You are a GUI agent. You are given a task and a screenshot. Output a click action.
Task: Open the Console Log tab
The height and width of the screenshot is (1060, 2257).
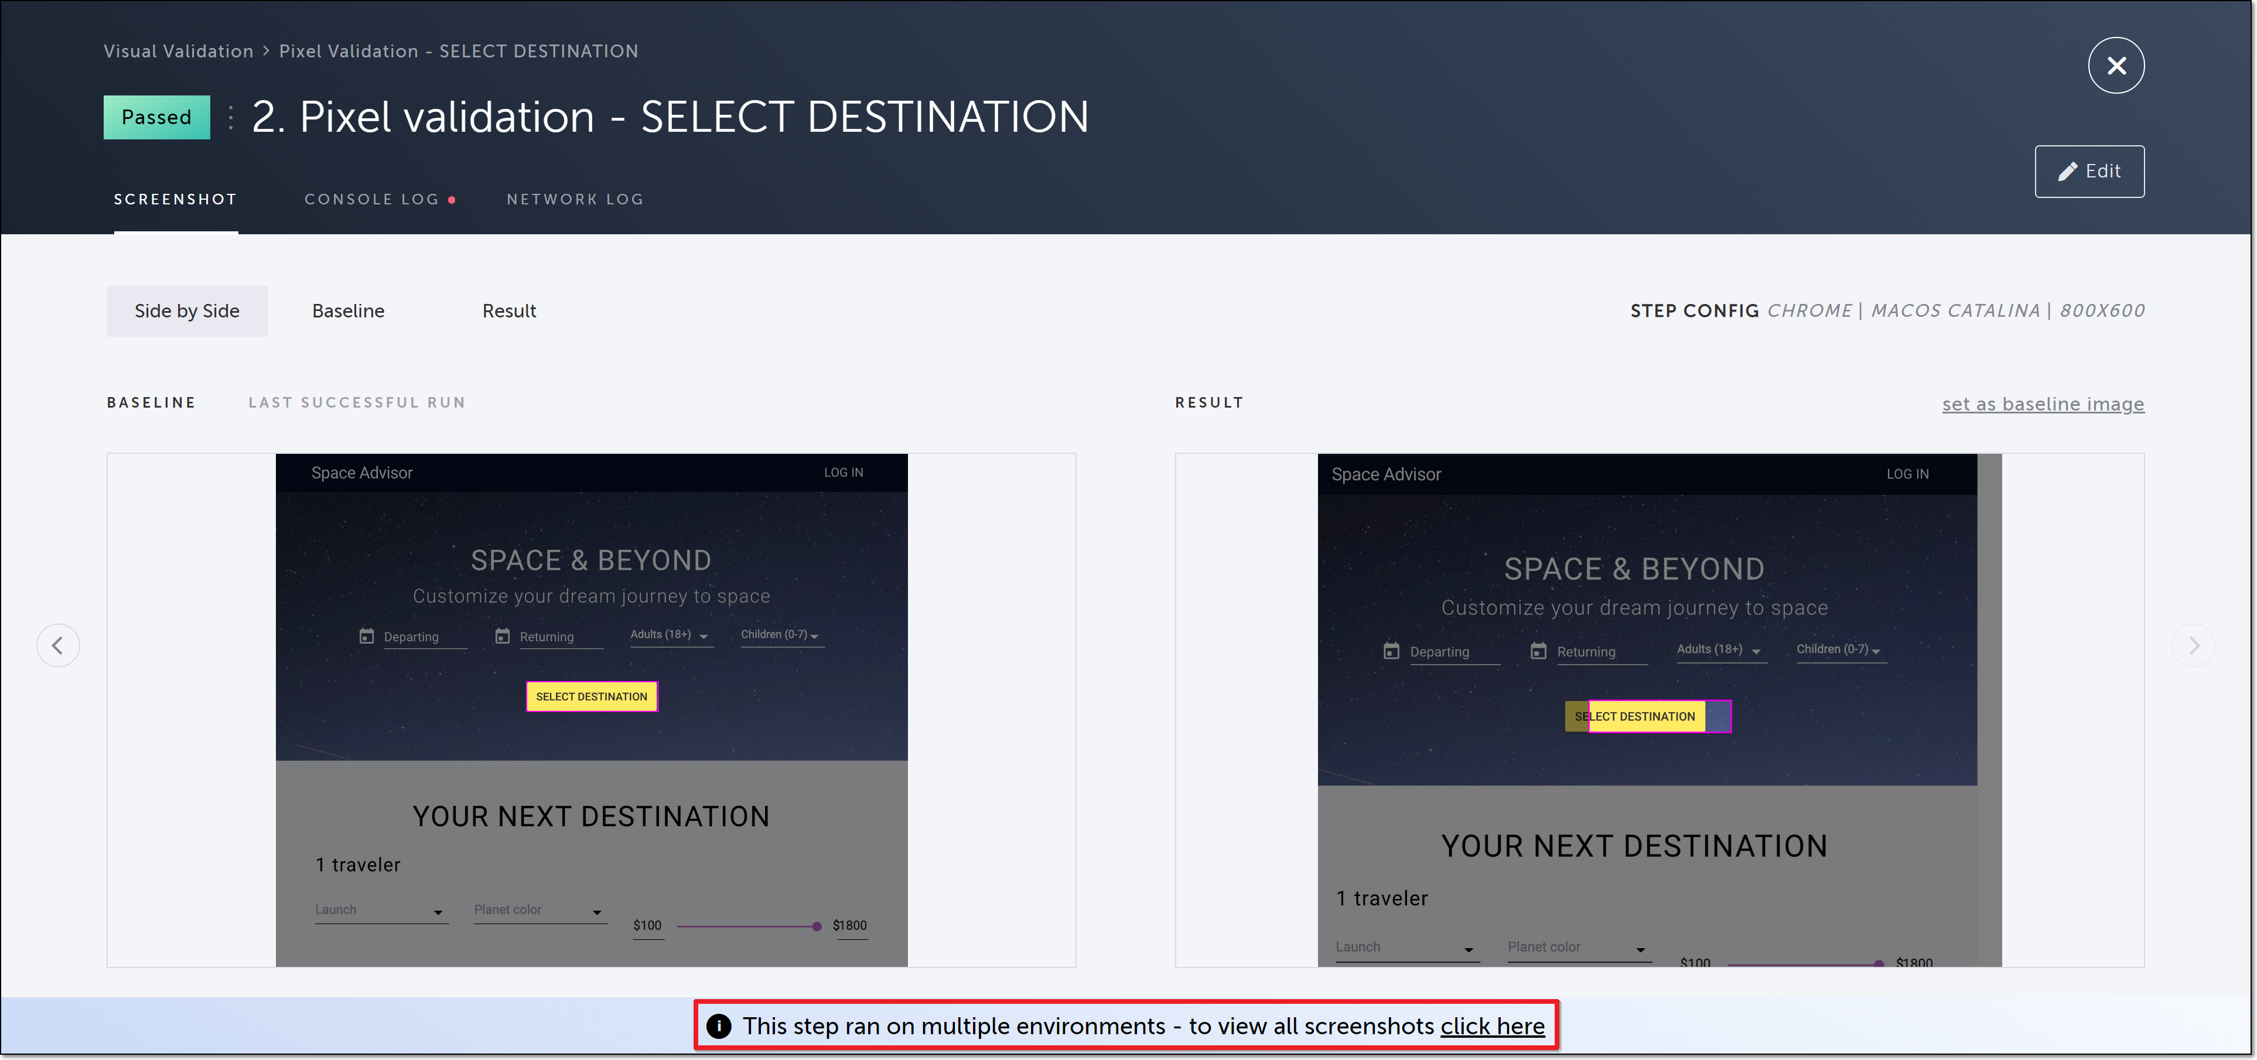[371, 200]
